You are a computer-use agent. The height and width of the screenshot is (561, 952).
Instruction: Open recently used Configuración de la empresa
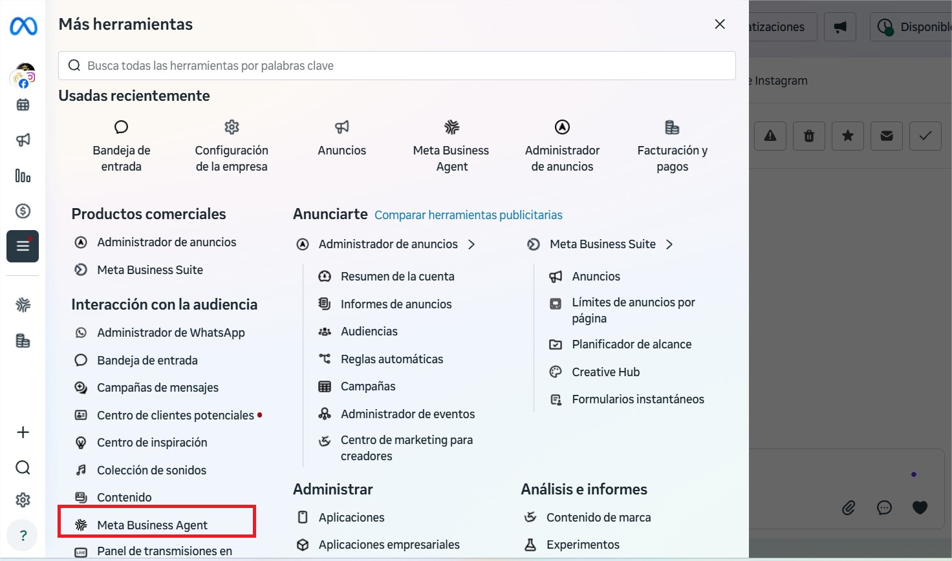pyautogui.click(x=232, y=147)
